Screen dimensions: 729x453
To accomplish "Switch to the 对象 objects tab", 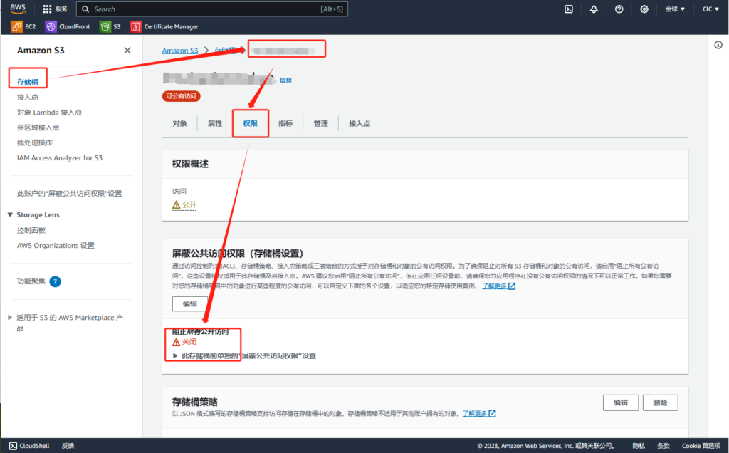I will (x=179, y=123).
